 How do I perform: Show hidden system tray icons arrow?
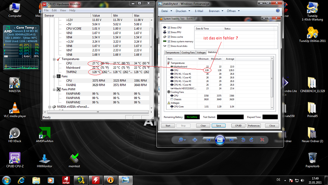[285, 180]
